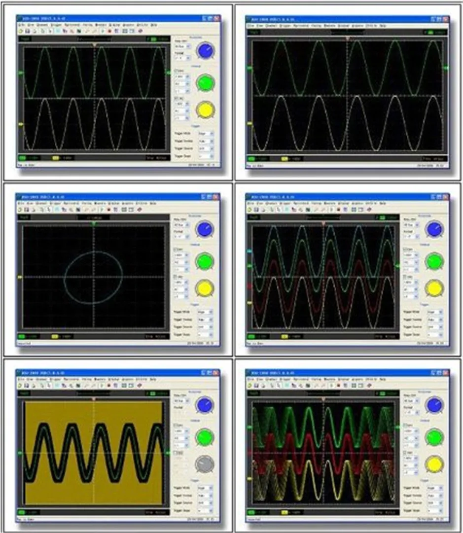463x533 pixels.
Task: Click red channel marker at four-trace display left edge
Action: 249,286
